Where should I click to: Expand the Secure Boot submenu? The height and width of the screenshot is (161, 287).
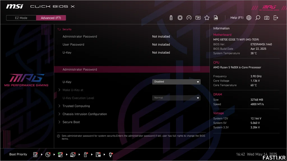71,122
